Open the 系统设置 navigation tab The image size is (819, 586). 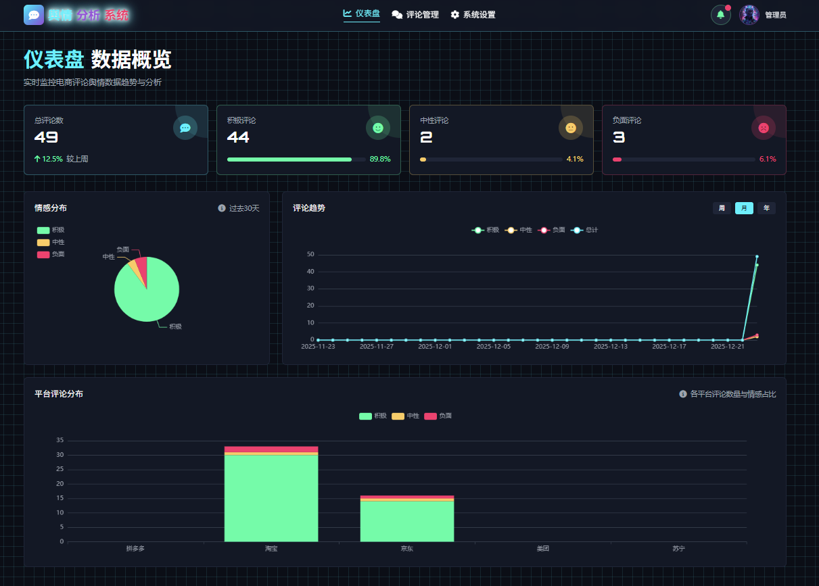click(x=473, y=15)
